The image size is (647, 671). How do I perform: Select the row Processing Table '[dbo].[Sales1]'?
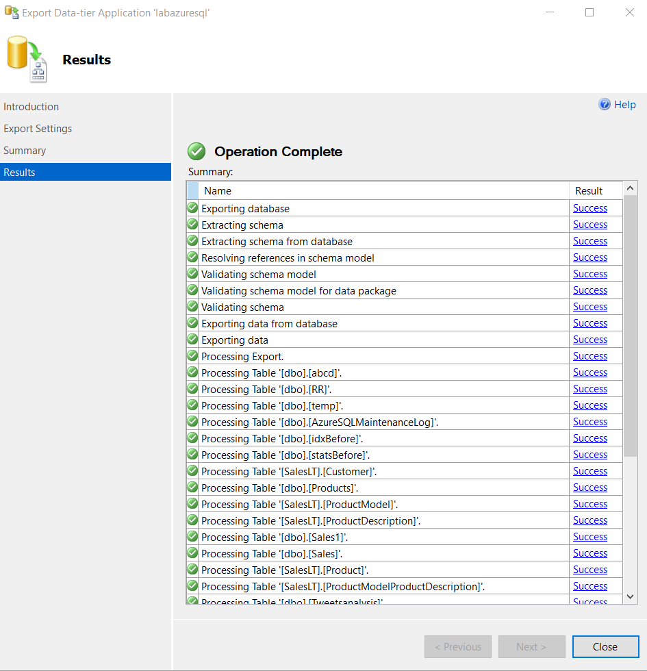(x=405, y=537)
